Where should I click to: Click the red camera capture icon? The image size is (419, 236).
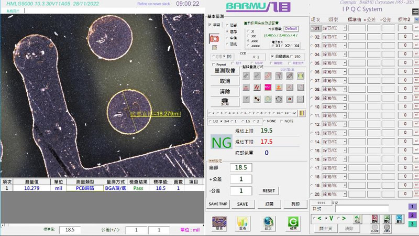point(214,39)
